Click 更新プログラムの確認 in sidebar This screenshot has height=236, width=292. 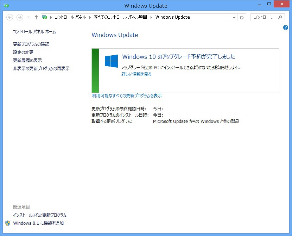coord(31,44)
